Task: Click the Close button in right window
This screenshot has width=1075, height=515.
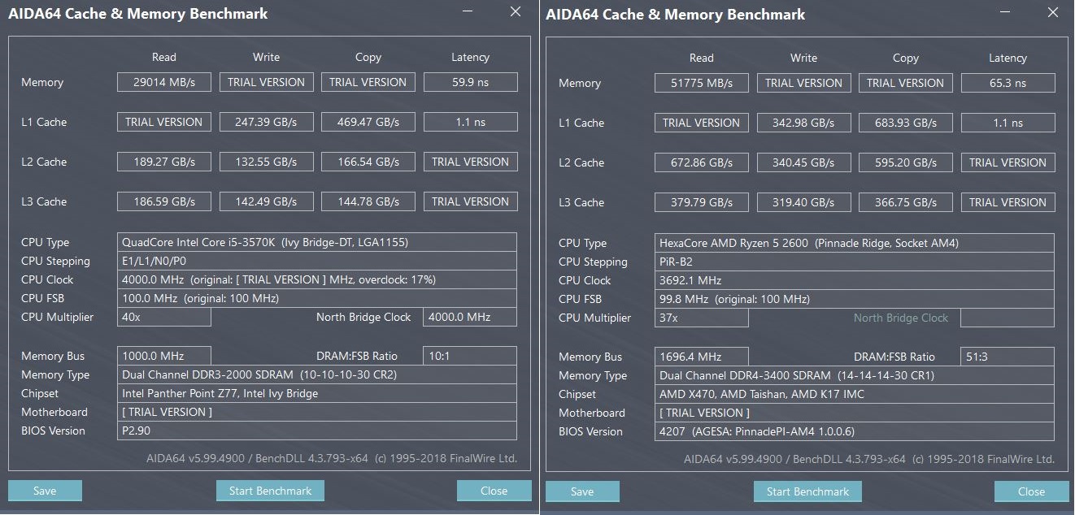Action: [1031, 491]
